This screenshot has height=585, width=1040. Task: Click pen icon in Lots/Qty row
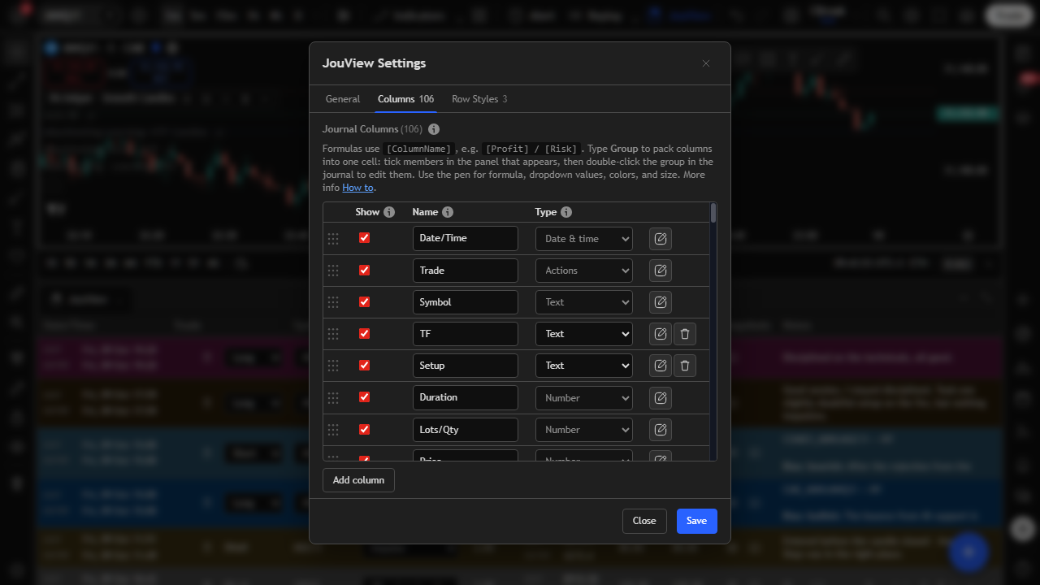click(661, 430)
